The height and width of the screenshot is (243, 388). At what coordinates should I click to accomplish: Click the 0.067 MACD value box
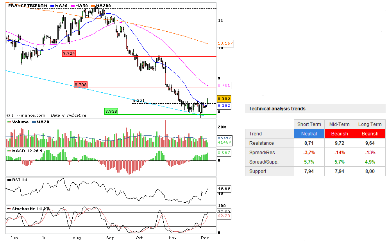224,153
